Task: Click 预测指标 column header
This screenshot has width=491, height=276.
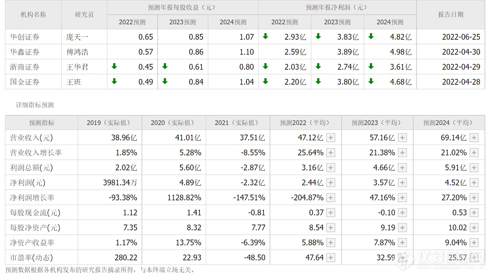Action: pos(42,123)
